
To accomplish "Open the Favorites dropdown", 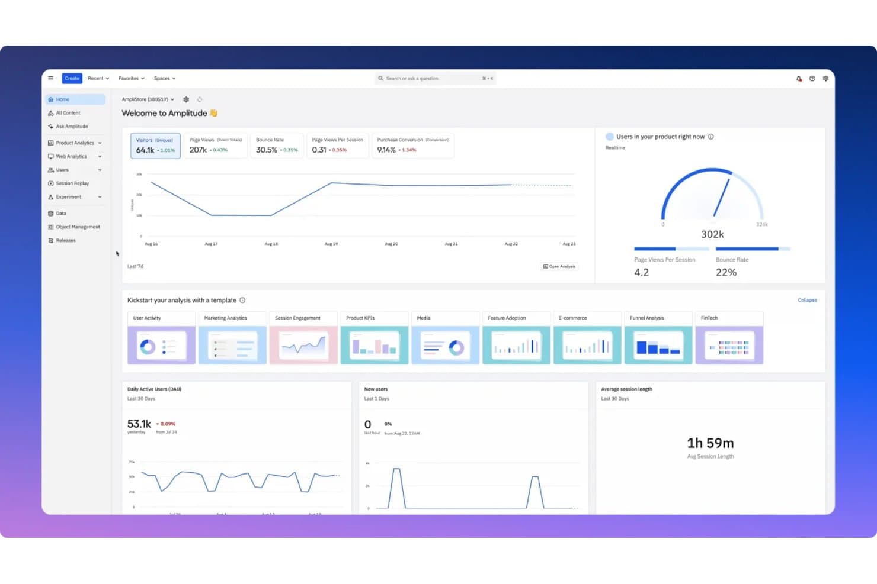I will pos(132,78).
